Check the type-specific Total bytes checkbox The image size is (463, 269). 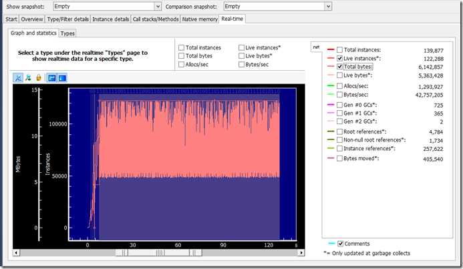[x=181, y=56]
